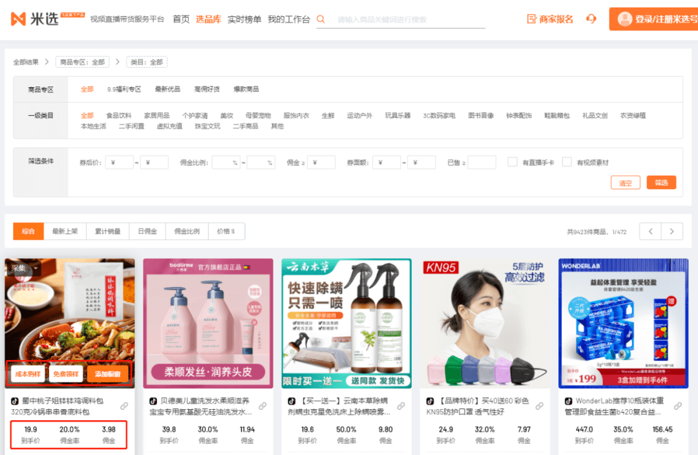Click the search magnifier icon
The width and height of the screenshot is (698, 455).
pyautogui.click(x=321, y=19)
